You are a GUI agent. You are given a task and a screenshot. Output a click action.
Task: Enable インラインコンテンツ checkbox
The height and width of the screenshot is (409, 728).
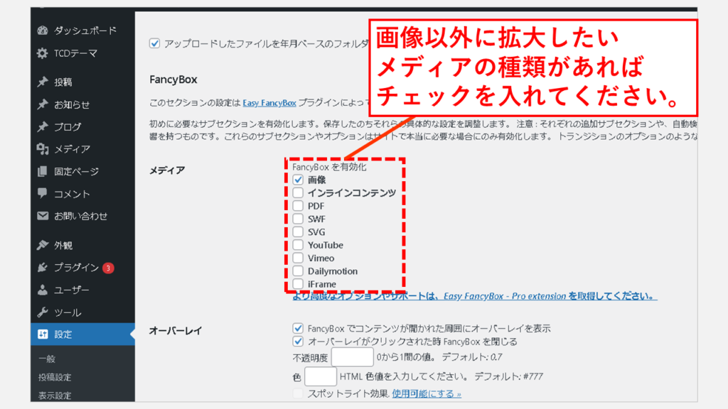click(x=298, y=192)
